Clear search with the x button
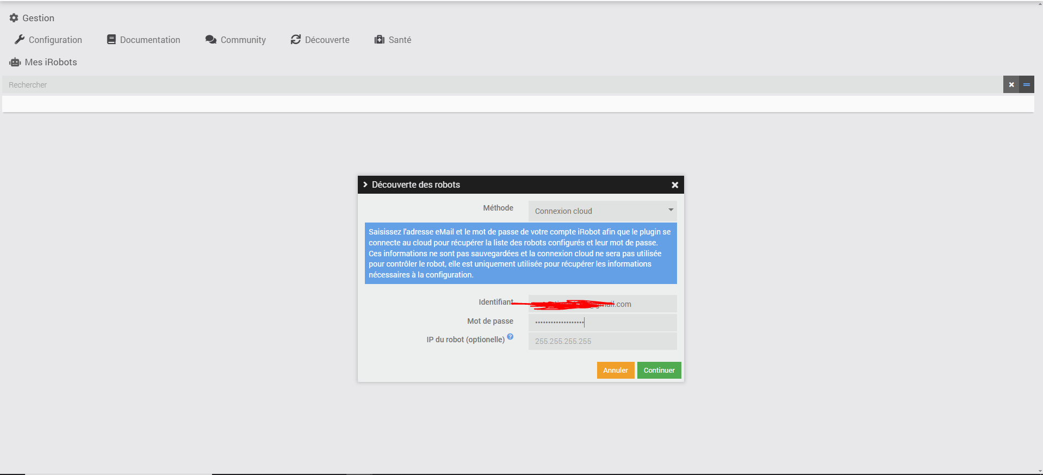 tap(1011, 85)
